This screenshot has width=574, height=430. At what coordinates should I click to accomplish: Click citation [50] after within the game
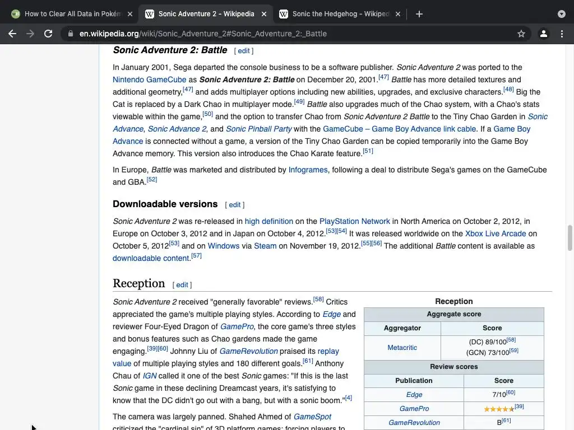coord(207,114)
